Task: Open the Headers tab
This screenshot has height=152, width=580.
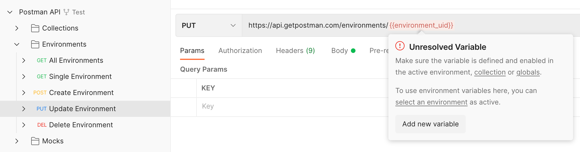Action: (295, 51)
